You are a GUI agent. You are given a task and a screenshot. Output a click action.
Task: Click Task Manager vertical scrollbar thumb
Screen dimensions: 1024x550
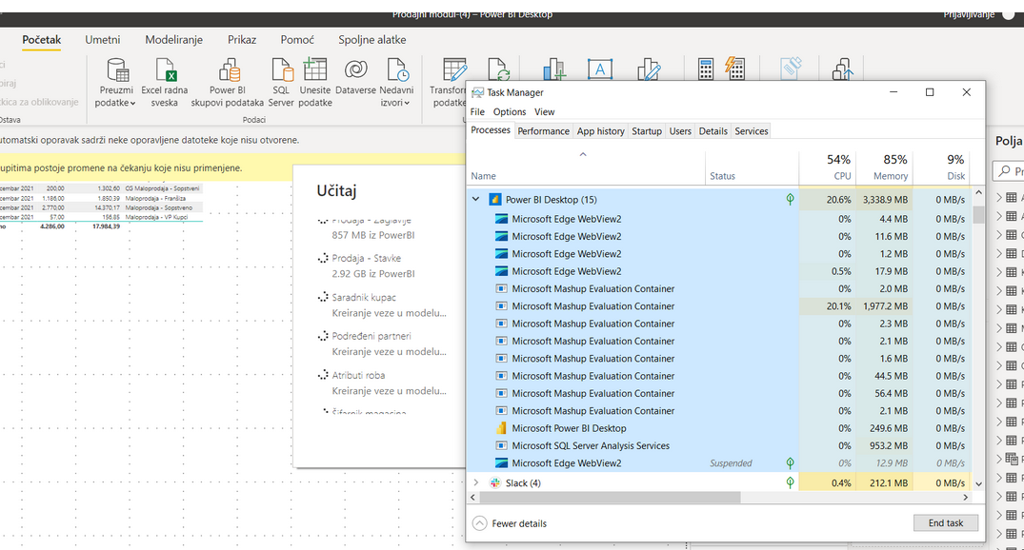pyautogui.click(x=978, y=215)
